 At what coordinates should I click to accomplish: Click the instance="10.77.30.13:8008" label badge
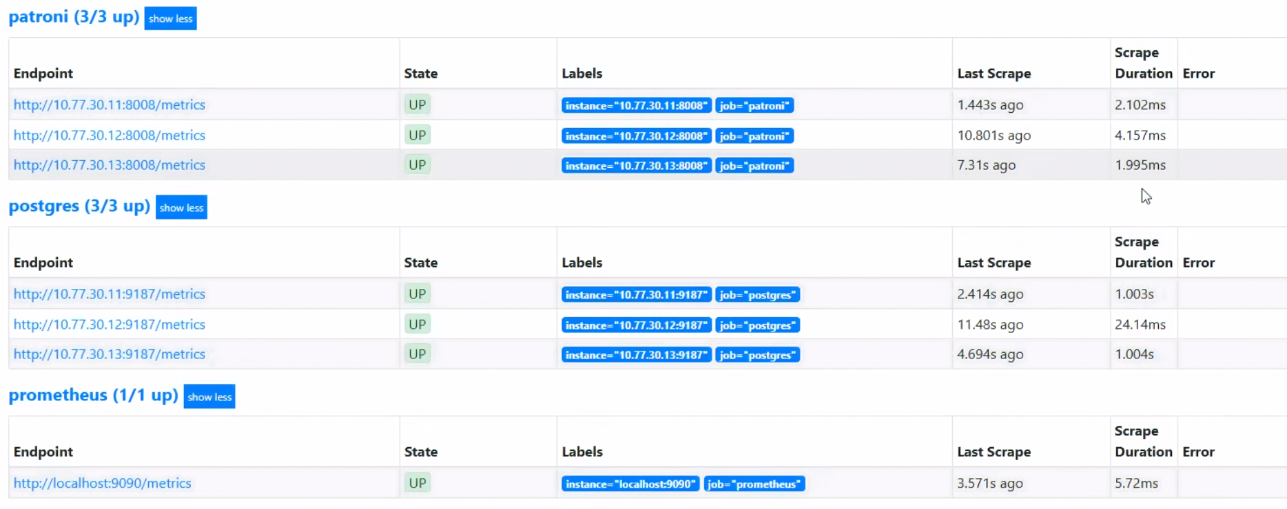pyautogui.click(x=637, y=166)
